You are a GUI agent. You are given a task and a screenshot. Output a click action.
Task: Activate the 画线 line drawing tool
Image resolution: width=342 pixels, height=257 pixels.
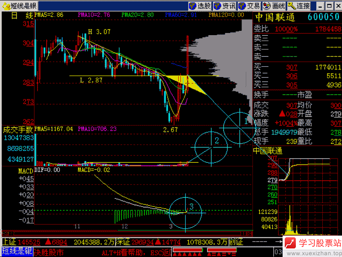[274, 6]
